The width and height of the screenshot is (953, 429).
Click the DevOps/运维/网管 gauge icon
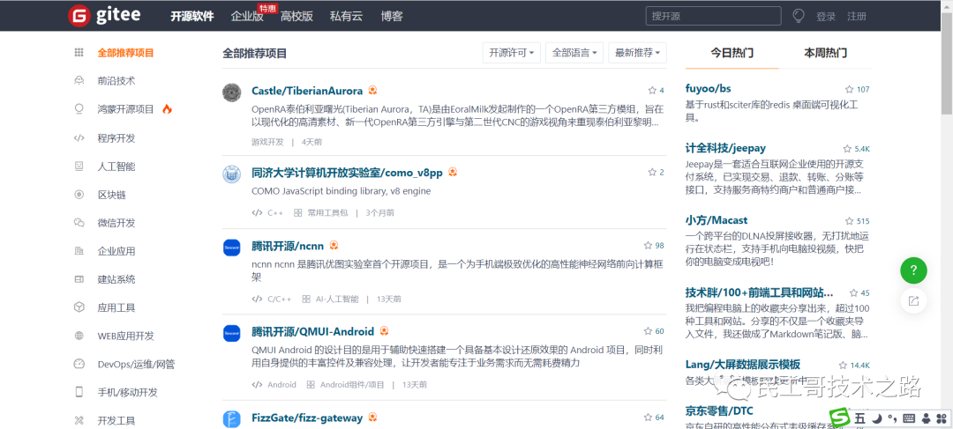[79, 364]
